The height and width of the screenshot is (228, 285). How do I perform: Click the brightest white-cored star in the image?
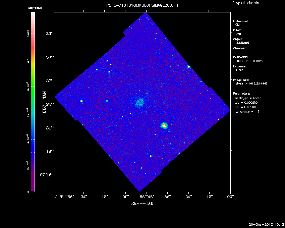(164, 126)
